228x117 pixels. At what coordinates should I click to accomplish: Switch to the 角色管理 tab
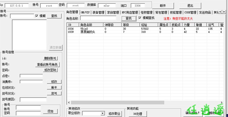[x=72, y=12]
